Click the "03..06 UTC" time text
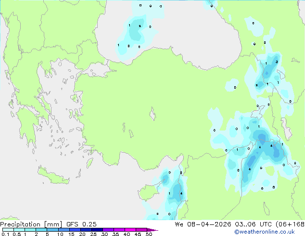This screenshot has height=236, width=305. pyautogui.click(x=253, y=224)
